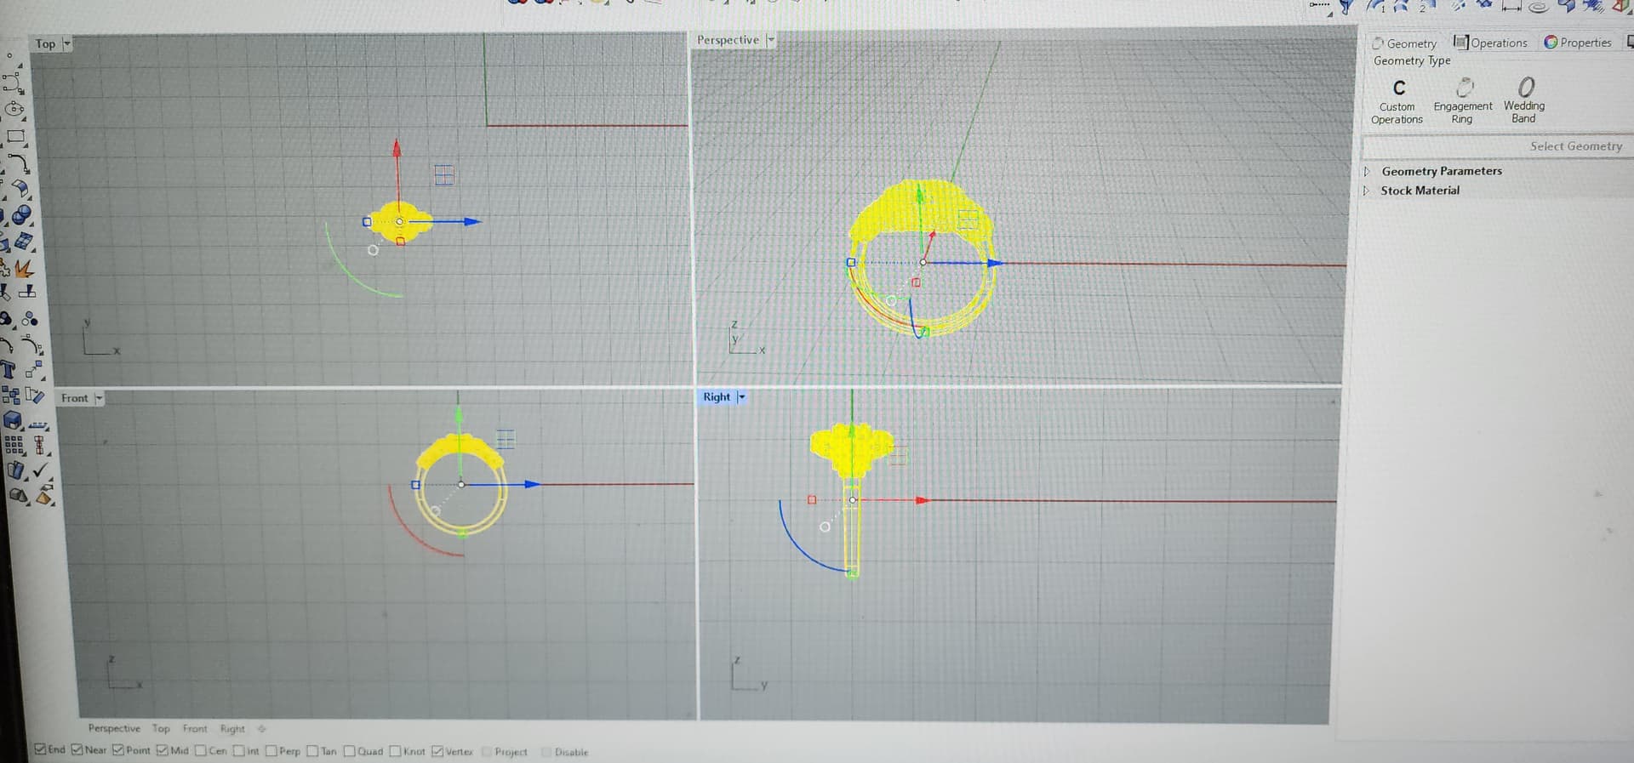This screenshot has height=763, width=1634.
Task: Click the Engagement Ring geometry icon
Action: tap(1464, 87)
